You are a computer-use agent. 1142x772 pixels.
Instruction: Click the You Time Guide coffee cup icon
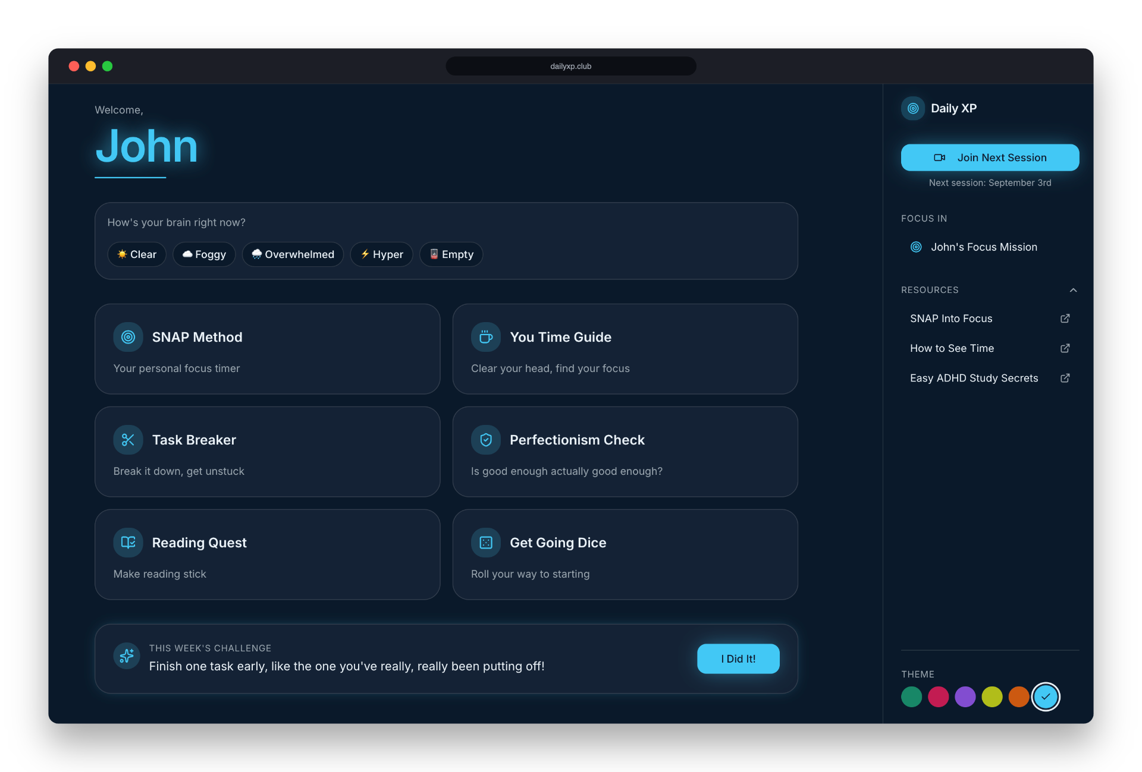(x=486, y=337)
